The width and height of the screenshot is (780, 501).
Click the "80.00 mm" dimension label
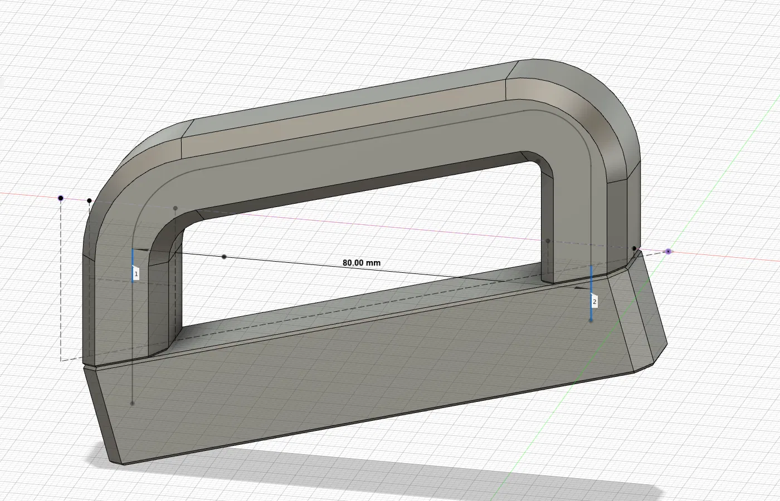[x=362, y=263]
